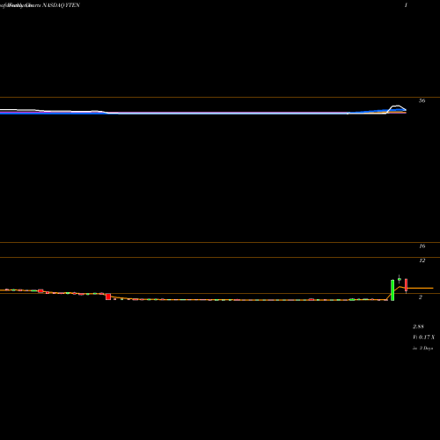The width and height of the screenshot is (440, 440).
Task: Select the large red candle at the price drop
Action: [108, 297]
